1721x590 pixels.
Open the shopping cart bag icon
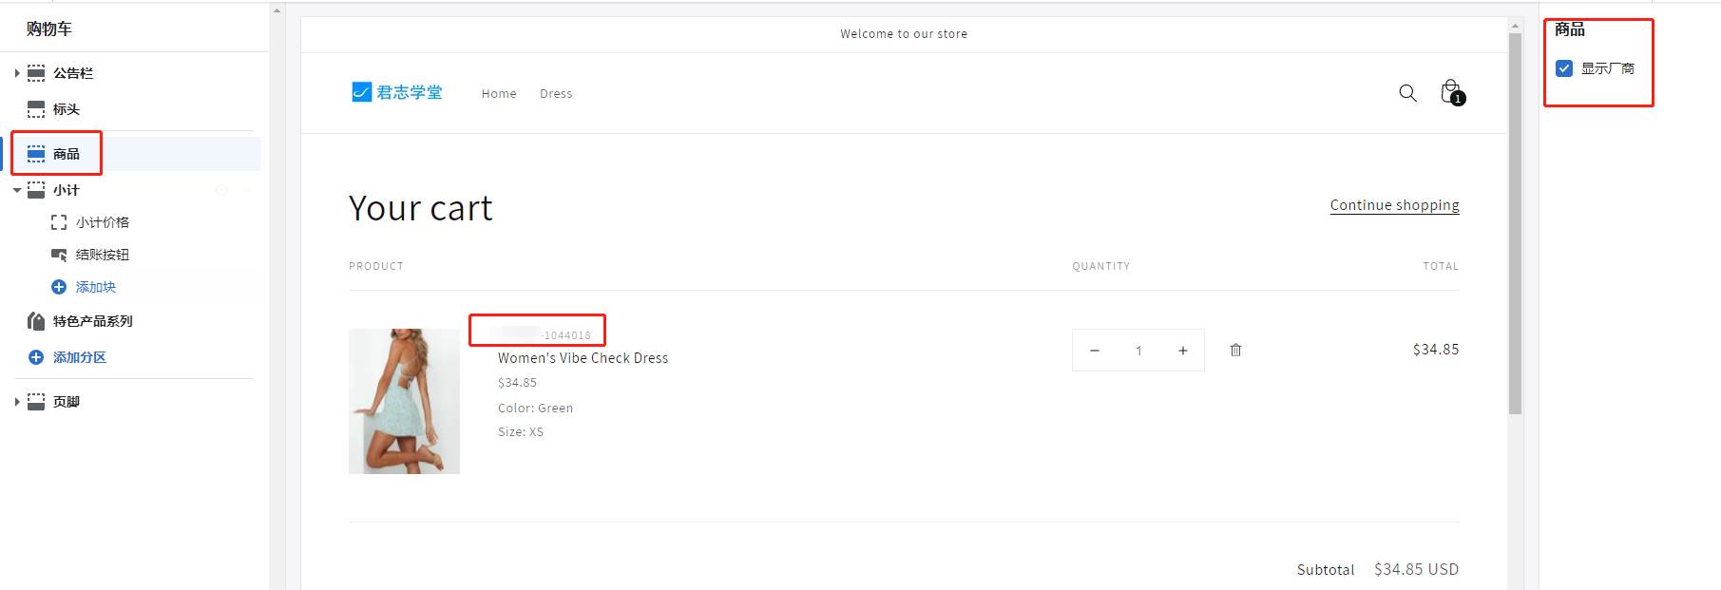coord(1451,92)
